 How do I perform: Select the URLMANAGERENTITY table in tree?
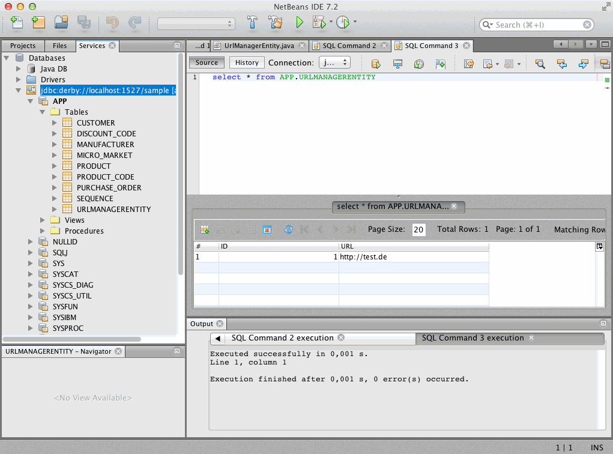113,209
